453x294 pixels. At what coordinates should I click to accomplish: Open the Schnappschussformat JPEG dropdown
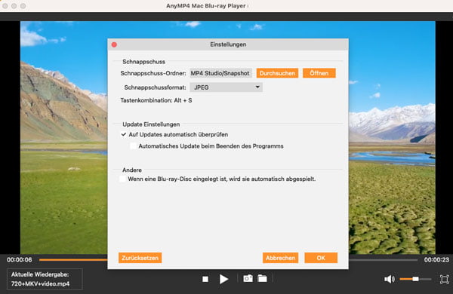tap(226, 87)
